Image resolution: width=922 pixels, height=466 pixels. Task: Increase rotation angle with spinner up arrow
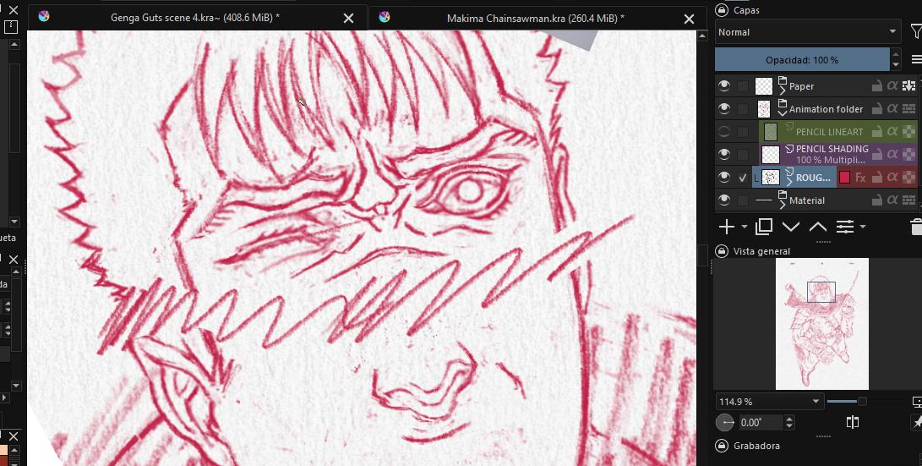[789, 419]
